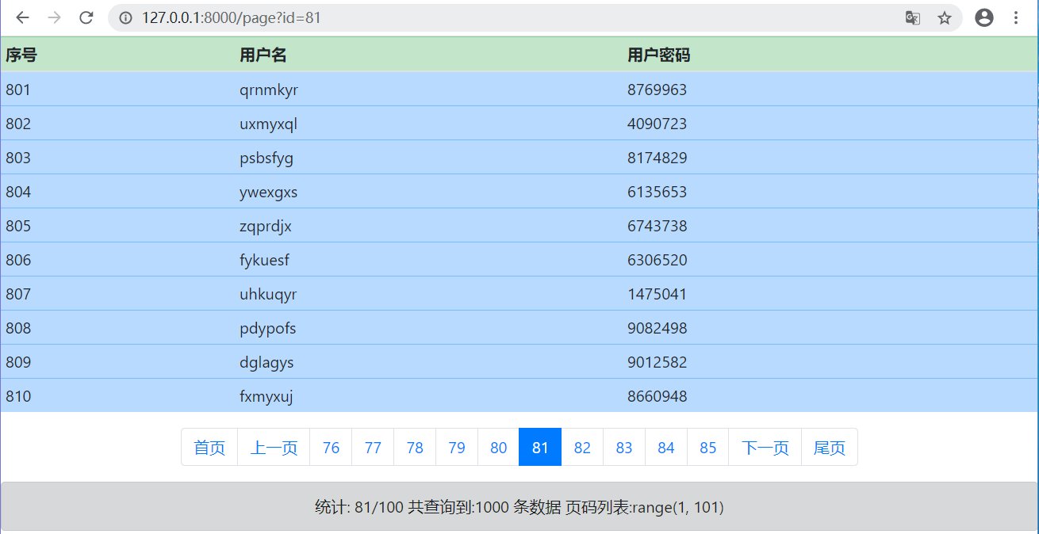The image size is (1039, 534).
Task: Click the browser back arrow
Action: (x=23, y=18)
